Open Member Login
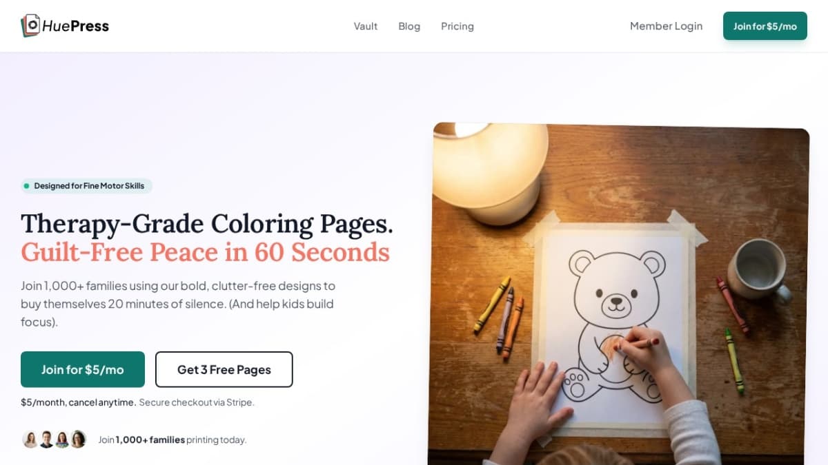The image size is (828, 465). coord(666,26)
